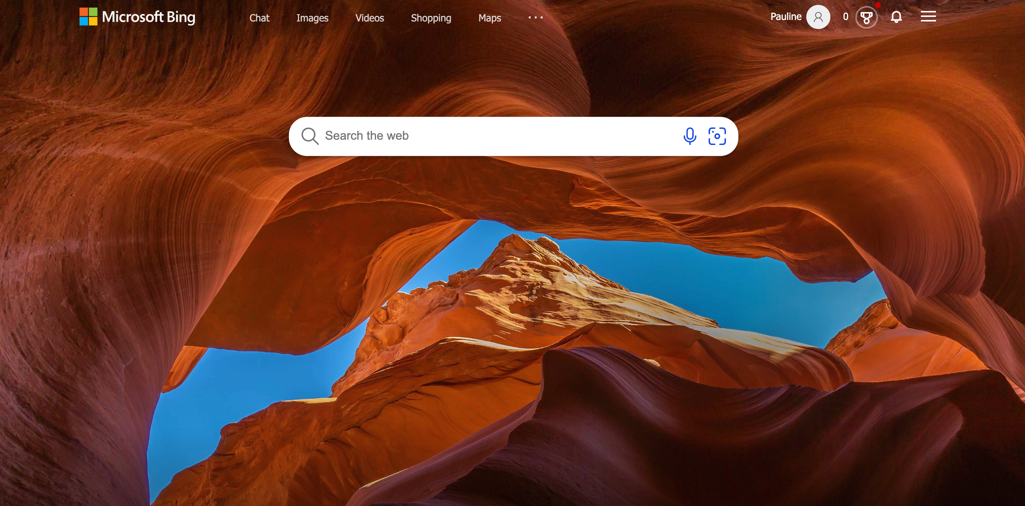Viewport: 1025px width, 506px height.
Task: Click the rewards trophy icon
Action: 867,18
